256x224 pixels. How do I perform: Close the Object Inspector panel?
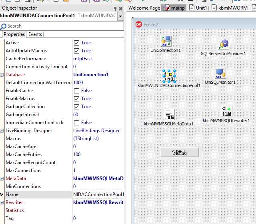coord(120,8)
